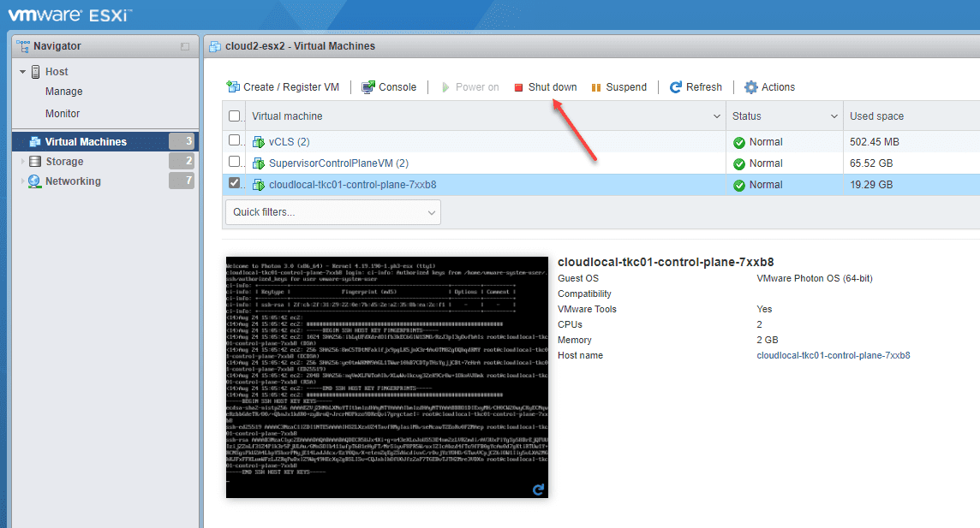Toggle the select-all VMs checkbox
Viewport: 980px width, 528px height.
point(235,116)
